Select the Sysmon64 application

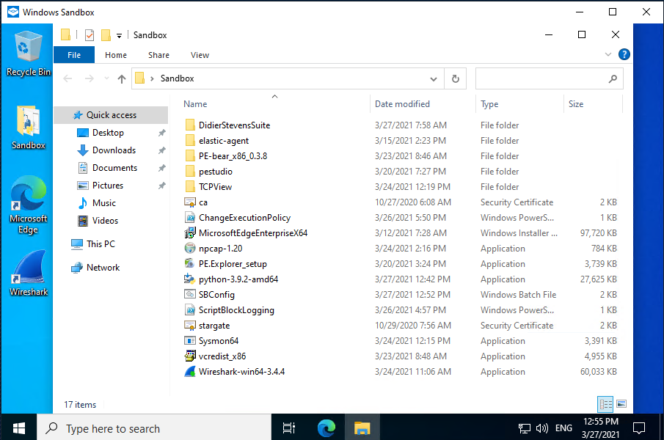[218, 341]
